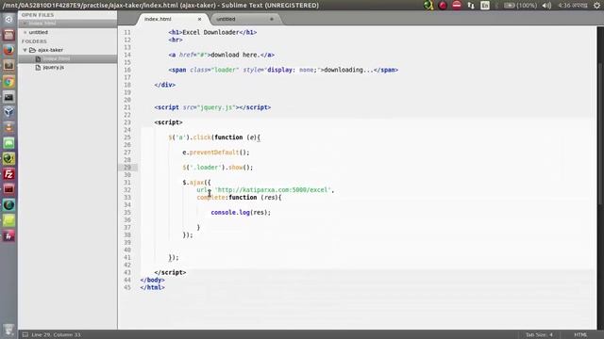Image resolution: width=604 pixels, height=339 pixels.
Task: Select index.html in Open Files list
Action: pyautogui.click(x=67, y=23)
